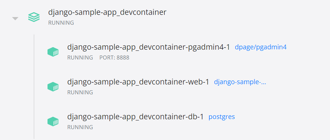
Task: Click the compose stack layers icon
Action: pos(34,17)
